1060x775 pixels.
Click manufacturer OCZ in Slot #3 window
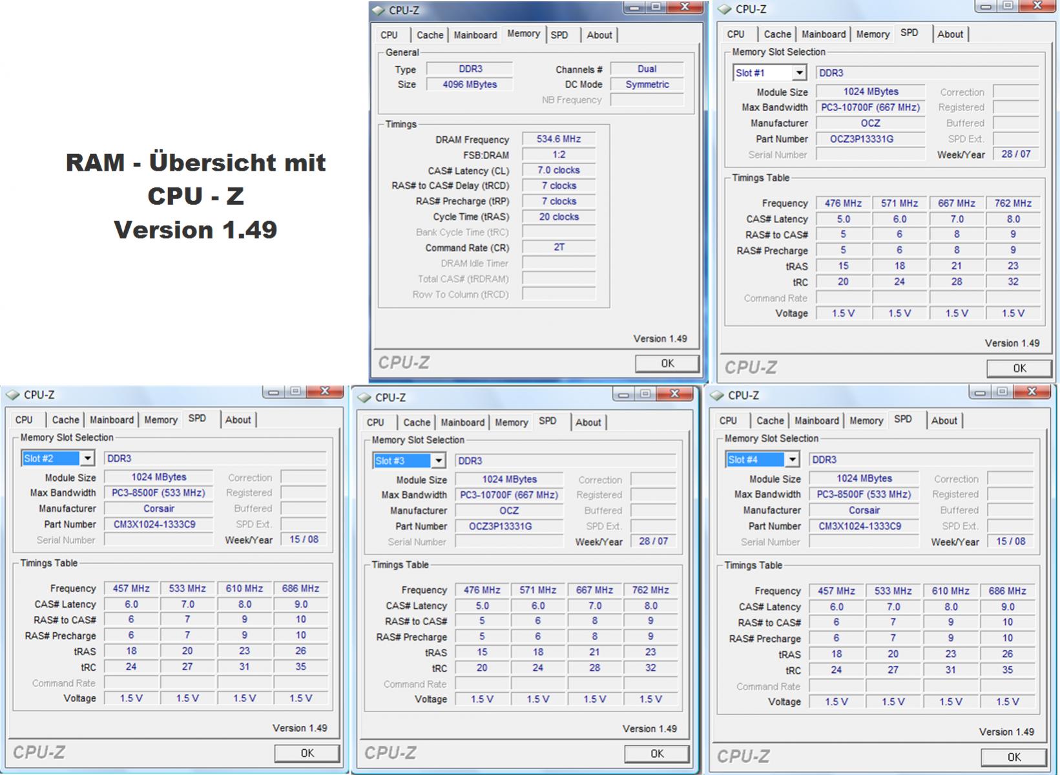coord(509,511)
